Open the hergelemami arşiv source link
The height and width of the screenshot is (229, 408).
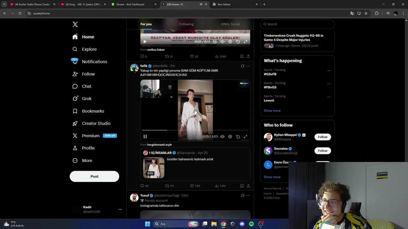(x=159, y=145)
